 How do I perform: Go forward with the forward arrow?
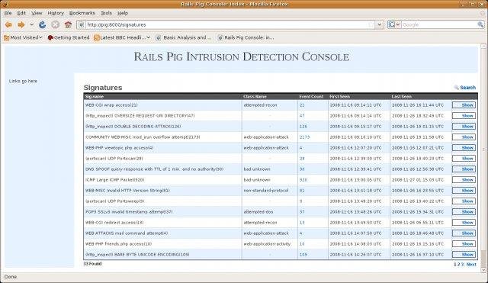click(21, 24)
